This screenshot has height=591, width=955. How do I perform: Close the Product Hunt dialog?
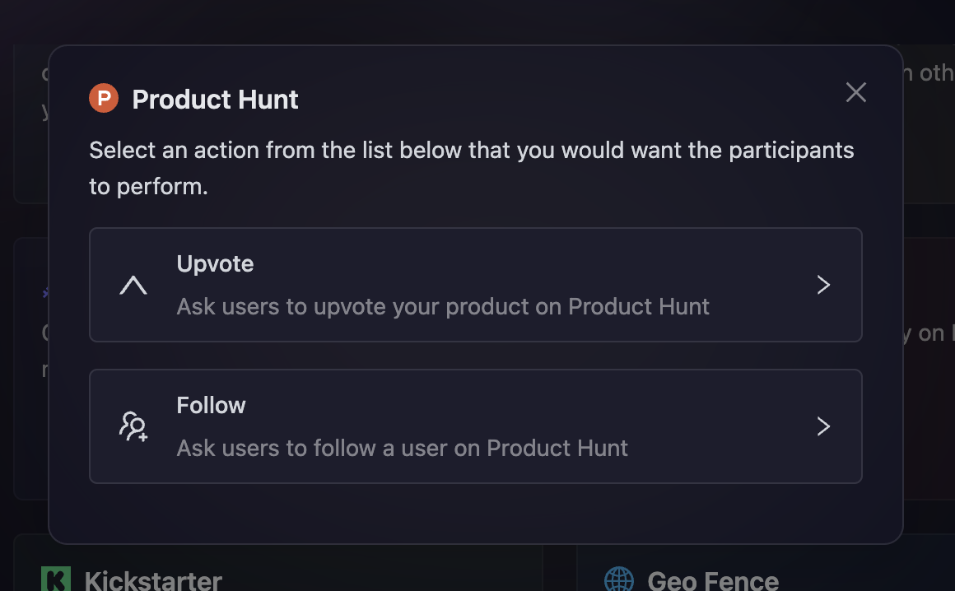(856, 92)
